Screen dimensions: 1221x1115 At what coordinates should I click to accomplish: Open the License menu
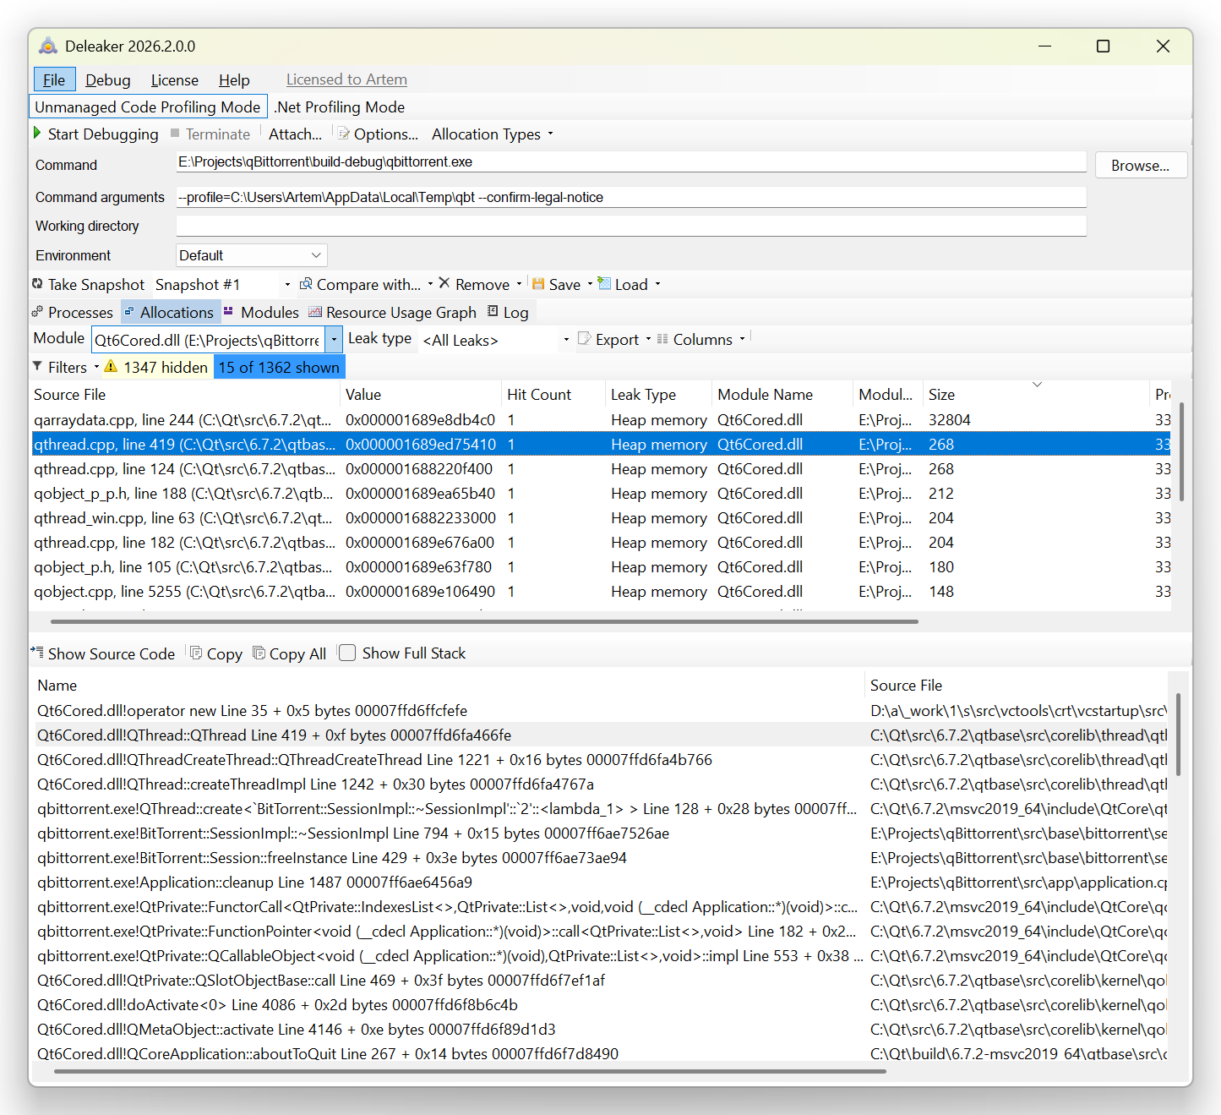[x=175, y=79]
